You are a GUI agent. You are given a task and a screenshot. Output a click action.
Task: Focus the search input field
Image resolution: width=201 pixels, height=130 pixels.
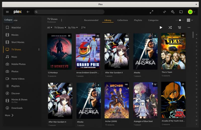(69, 12)
